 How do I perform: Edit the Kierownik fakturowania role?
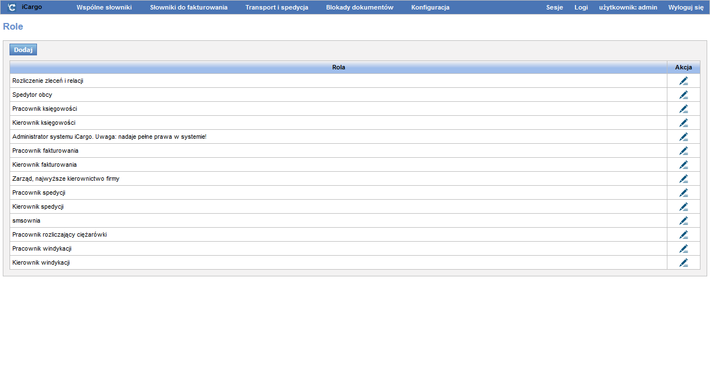click(683, 165)
